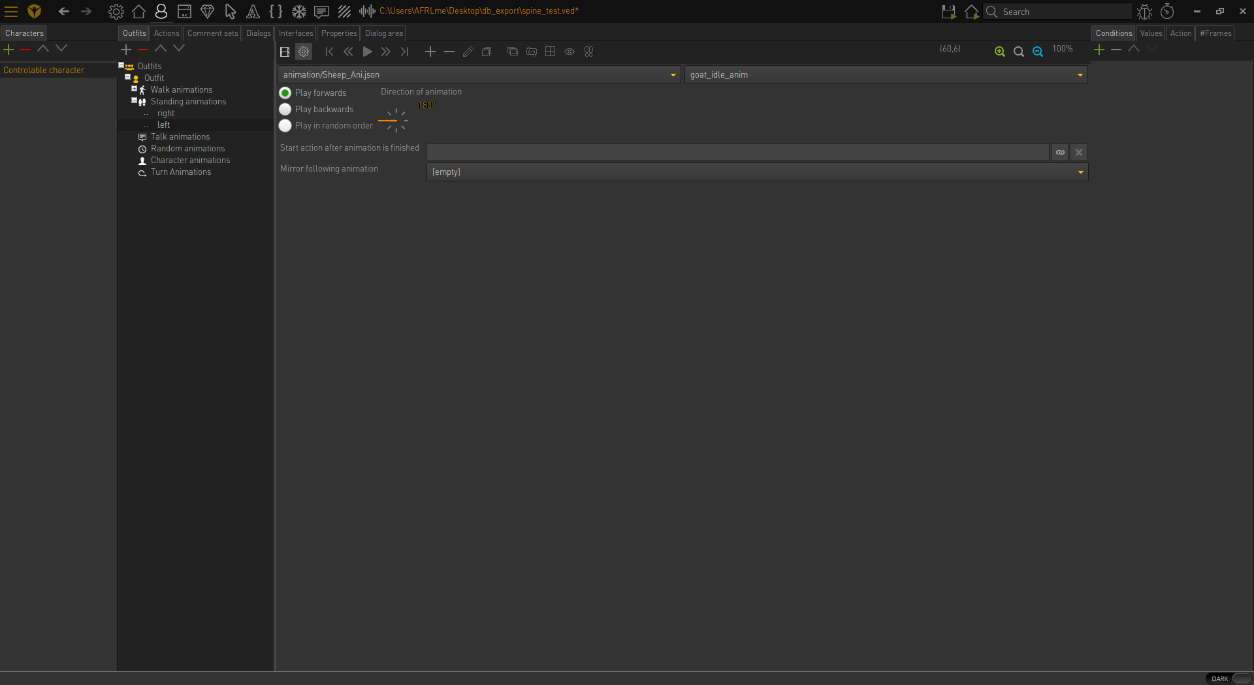
Task: Clear the linked action with X button
Action: pyautogui.click(x=1079, y=153)
